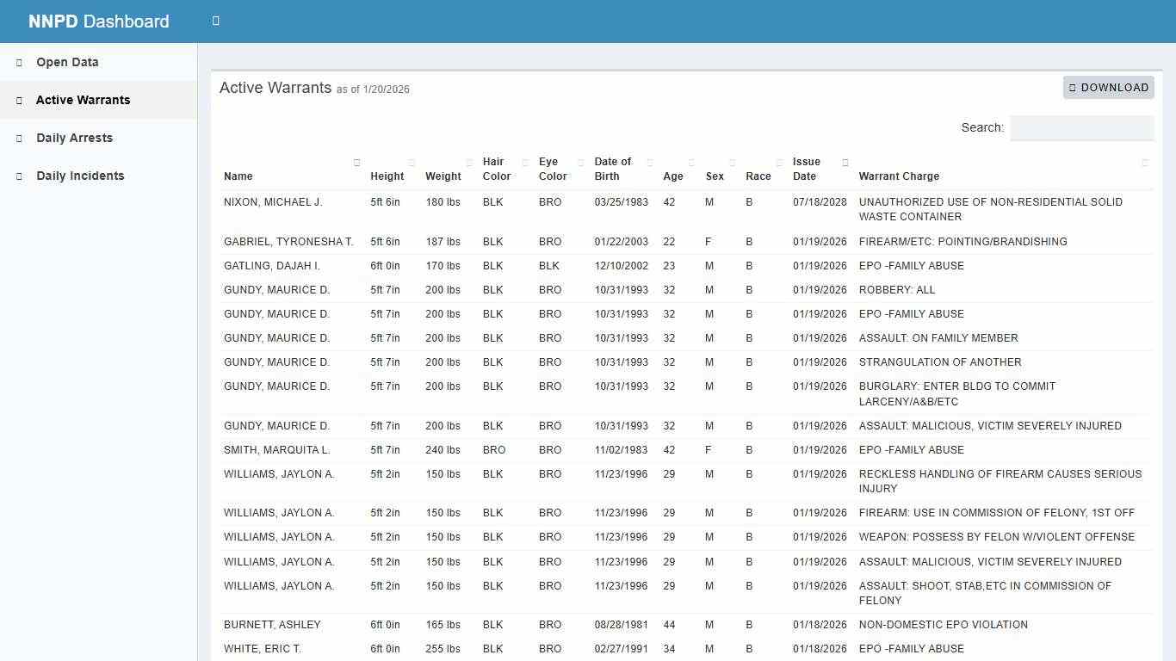Click the sort control above the Race column
Image resolution: width=1176 pixels, height=661 pixels.
[x=778, y=162]
